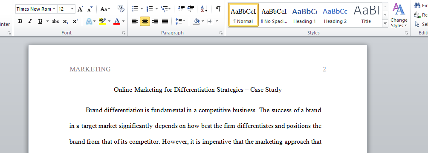Apply the Normal style

(243, 15)
